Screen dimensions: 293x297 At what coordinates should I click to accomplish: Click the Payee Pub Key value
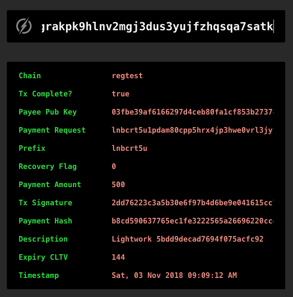point(193,112)
